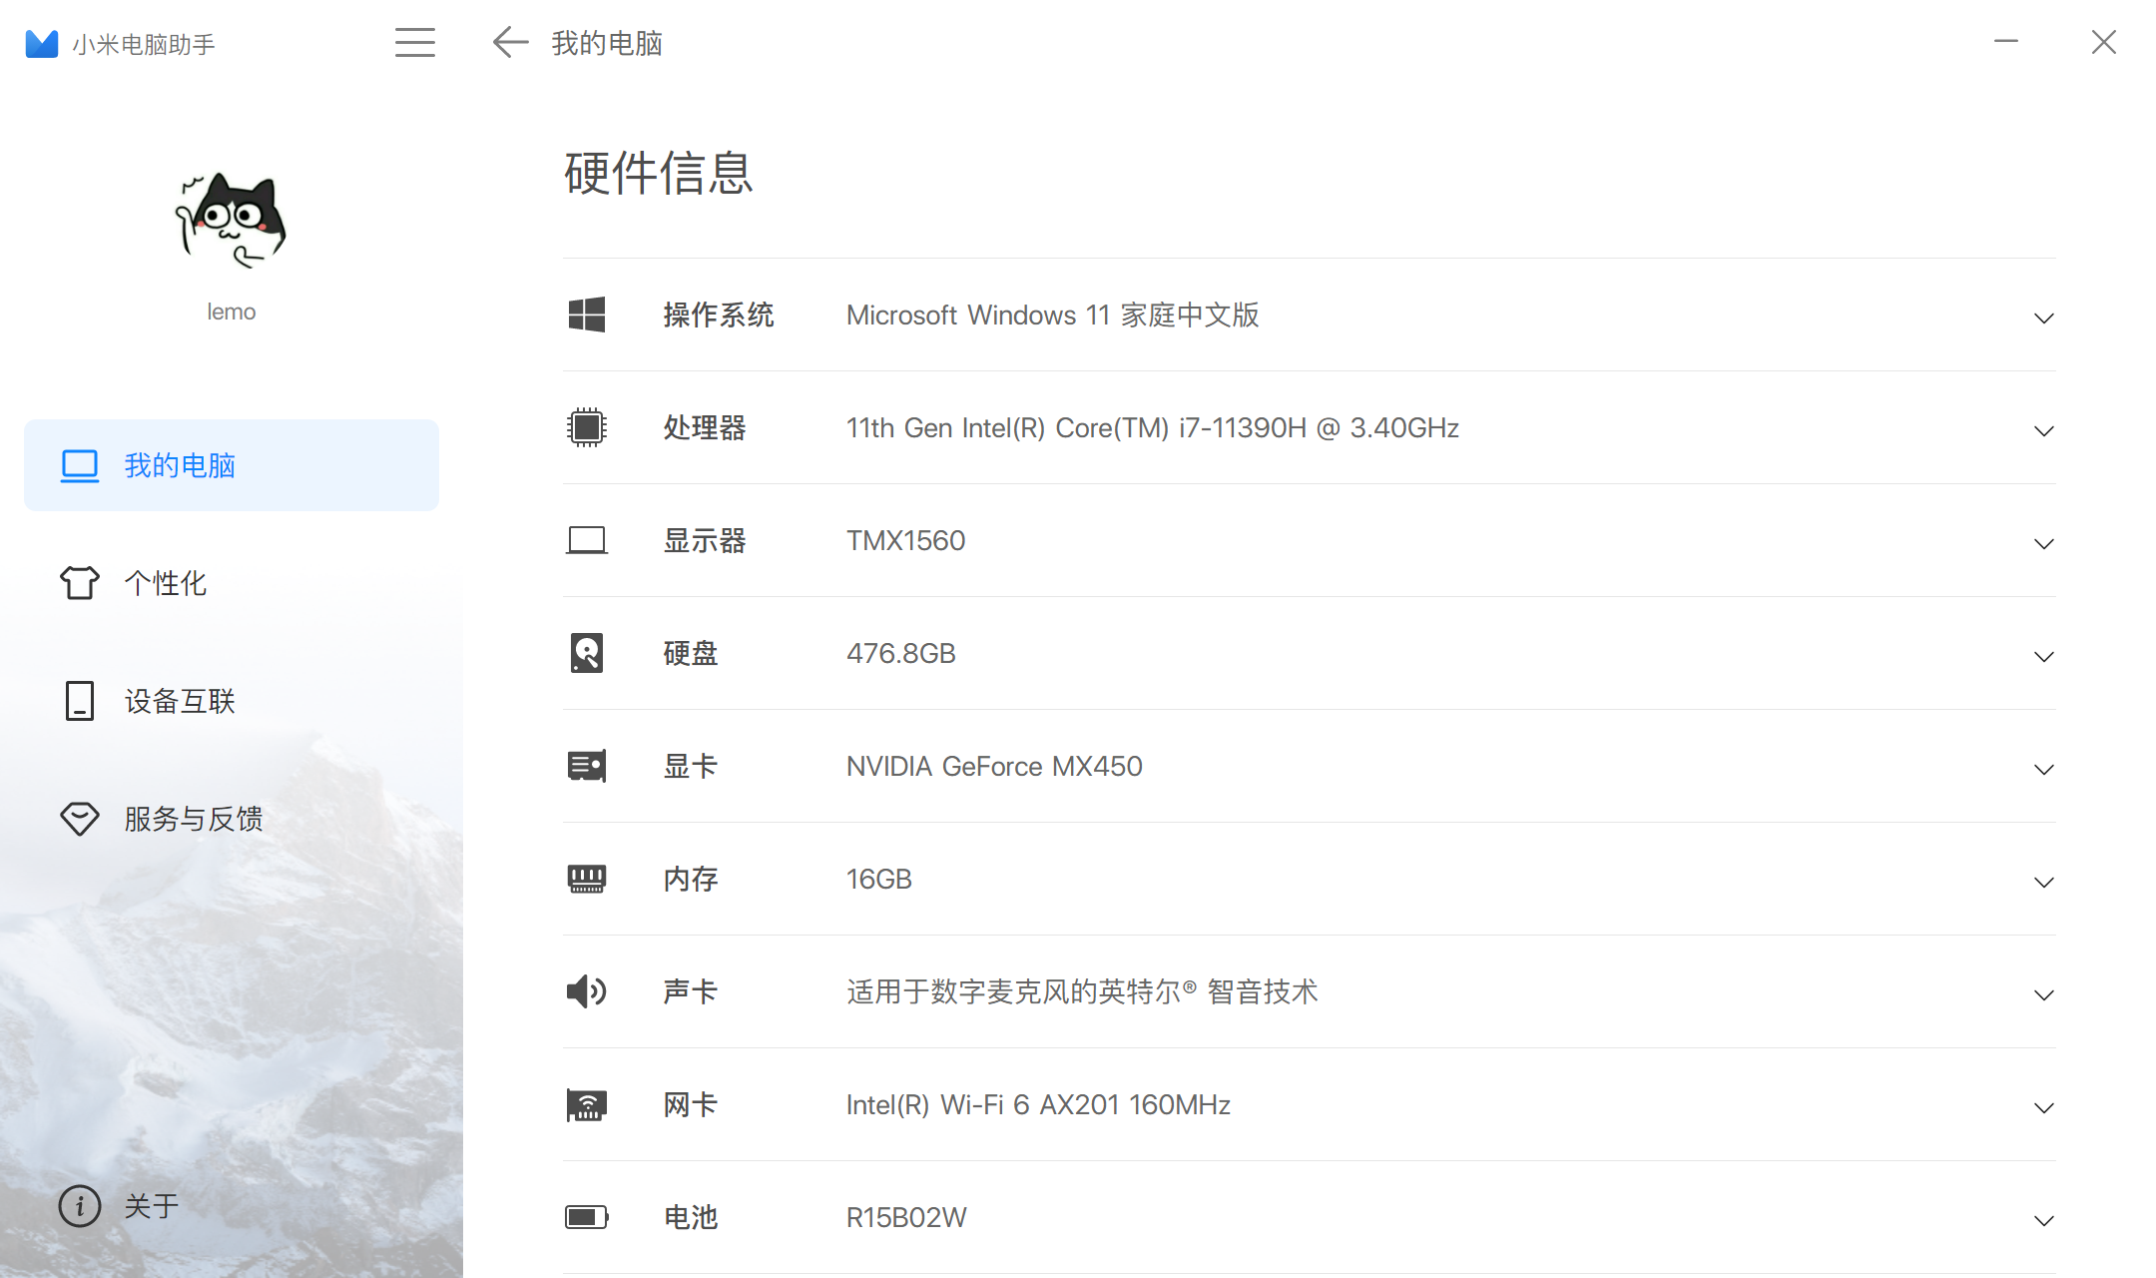Click the 硬件信息 heading
This screenshot has width=2156, height=1278.
point(658,173)
